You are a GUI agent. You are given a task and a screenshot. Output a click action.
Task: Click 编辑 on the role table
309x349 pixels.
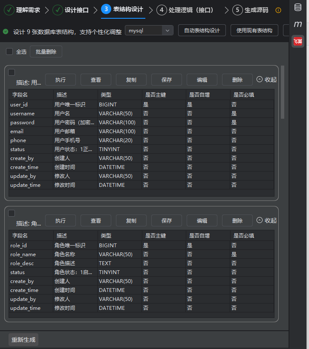202,220
